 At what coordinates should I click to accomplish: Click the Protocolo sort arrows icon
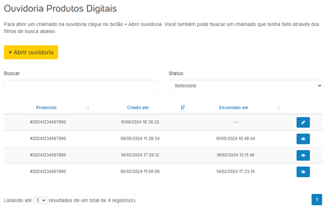[88, 107]
